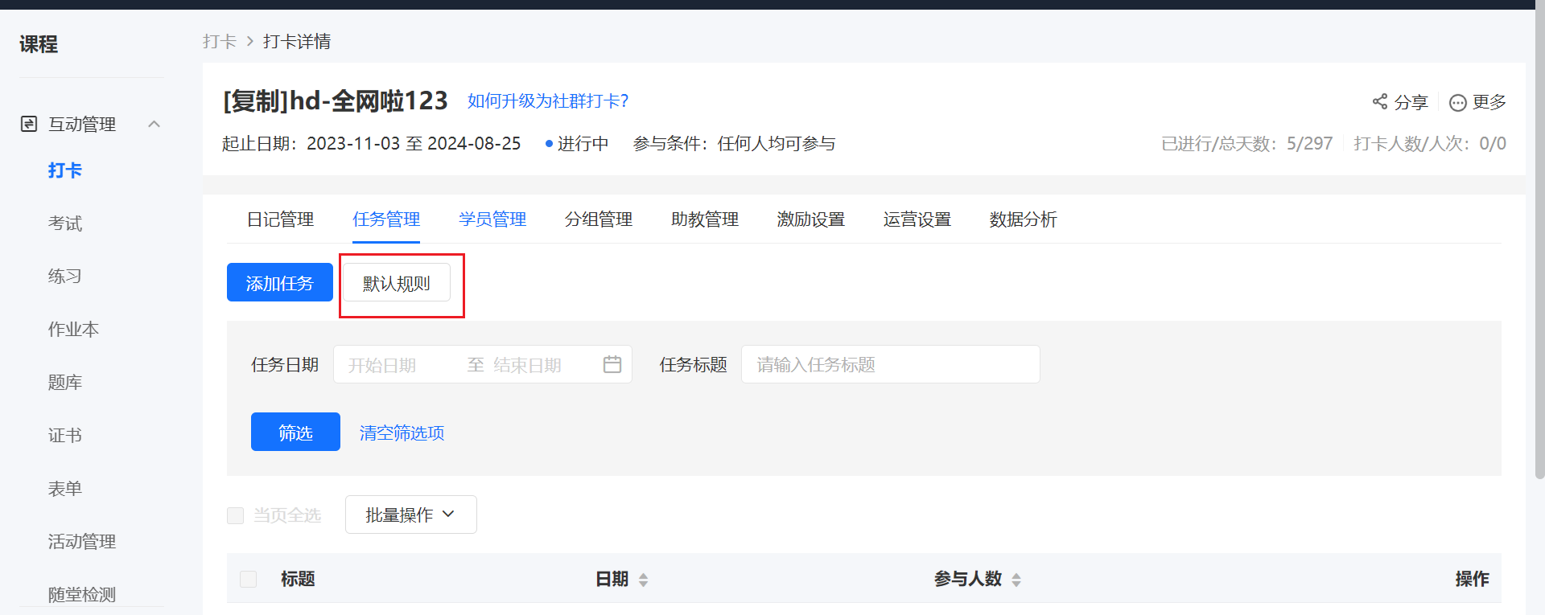The height and width of the screenshot is (615, 1545).
Task: Click the 互动管理 sidebar icon
Action: (29, 124)
